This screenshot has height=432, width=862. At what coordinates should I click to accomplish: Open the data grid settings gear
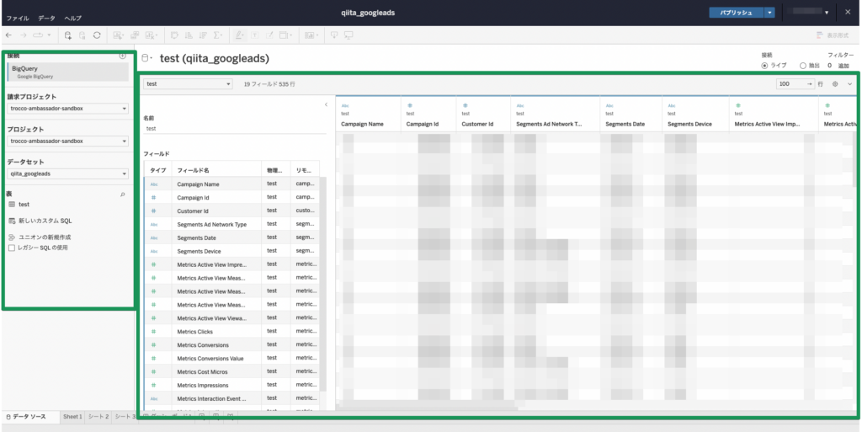[835, 84]
